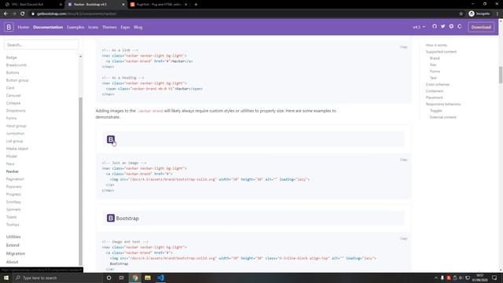Open the Extend section in the sidebar
The width and height of the screenshot is (503, 283).
coord(13,245)
